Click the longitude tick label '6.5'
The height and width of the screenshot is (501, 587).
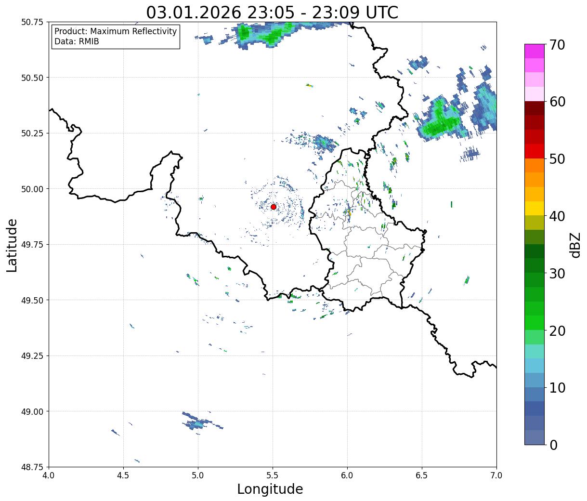coord(422,475)
